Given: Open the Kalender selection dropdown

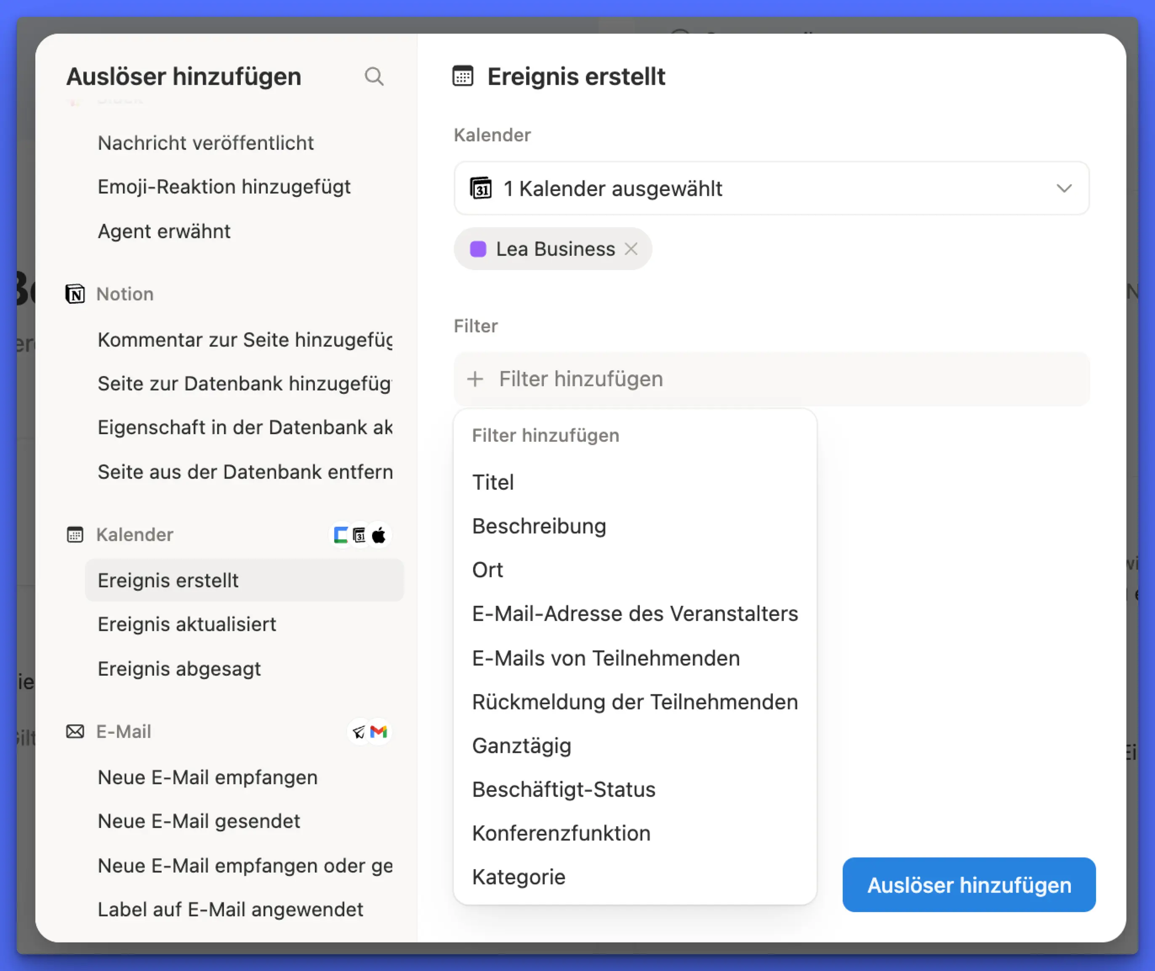Looking at the screenshot, I should pyautogui.click(x=771, y=188).
